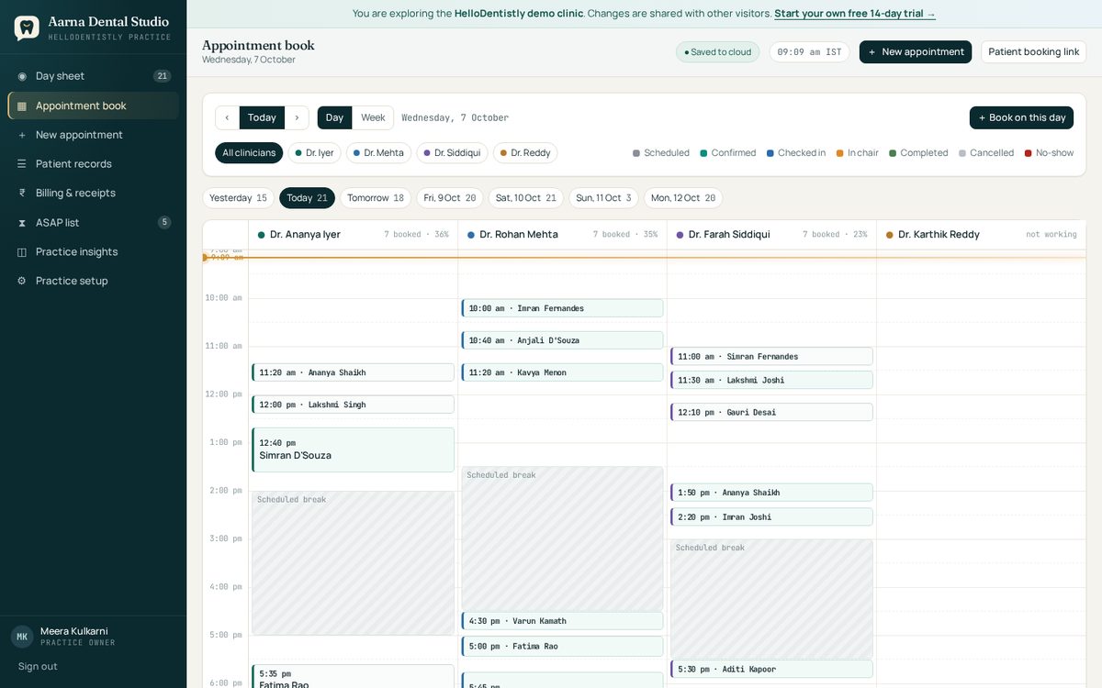Image resolution: width=1102 pixels, height=688 pixels.
Task: Click Sign out
Action: (x=38, y=667)
